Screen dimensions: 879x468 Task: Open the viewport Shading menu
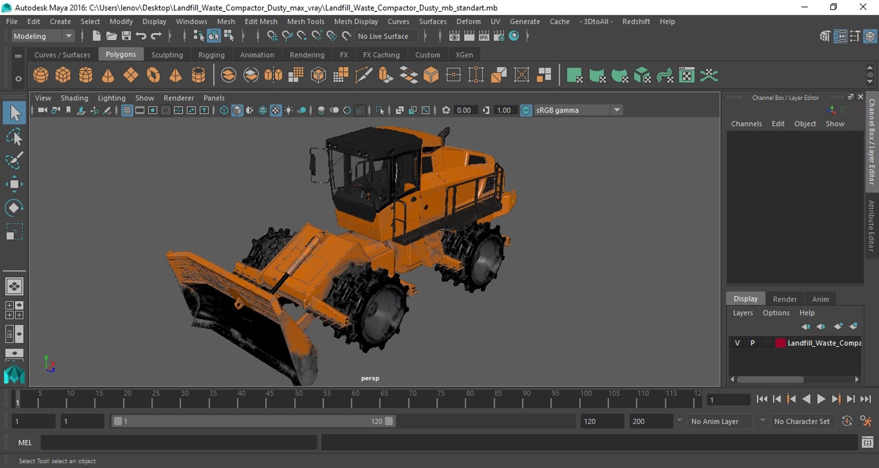click(74, 98)
